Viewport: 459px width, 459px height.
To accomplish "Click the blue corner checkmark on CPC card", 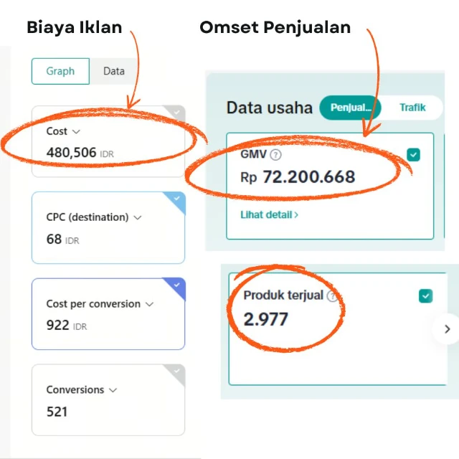I will [177, 198].
